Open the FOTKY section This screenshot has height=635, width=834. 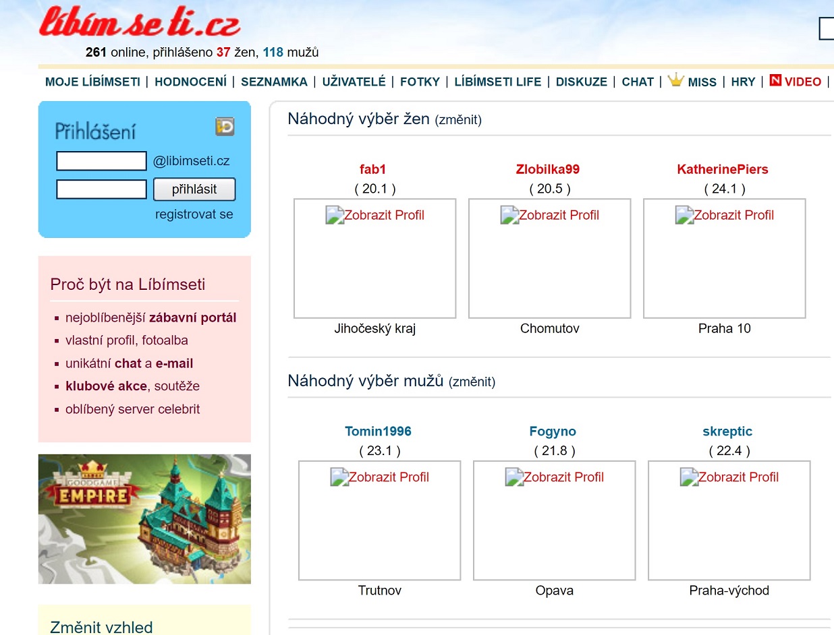(x=420, y=82)
